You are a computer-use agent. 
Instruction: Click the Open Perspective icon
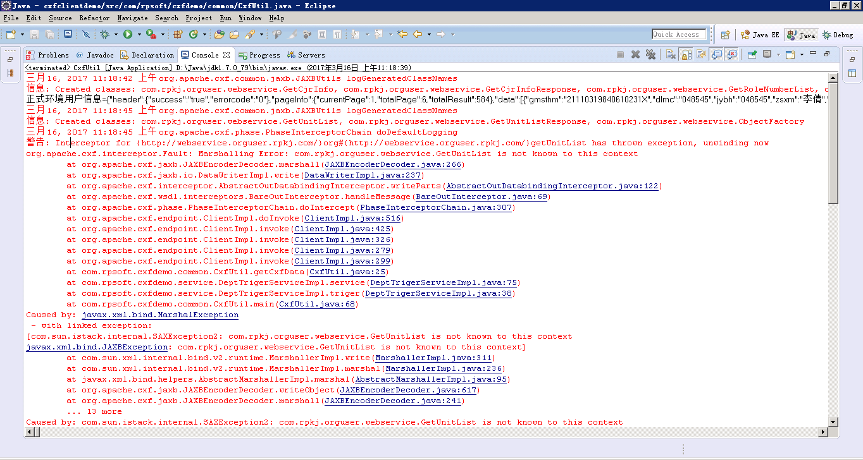pos(726,35)
